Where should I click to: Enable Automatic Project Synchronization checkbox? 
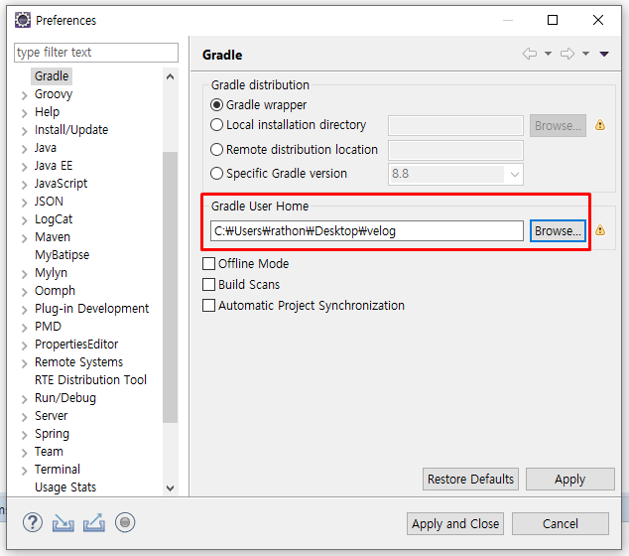pos(208,306)
